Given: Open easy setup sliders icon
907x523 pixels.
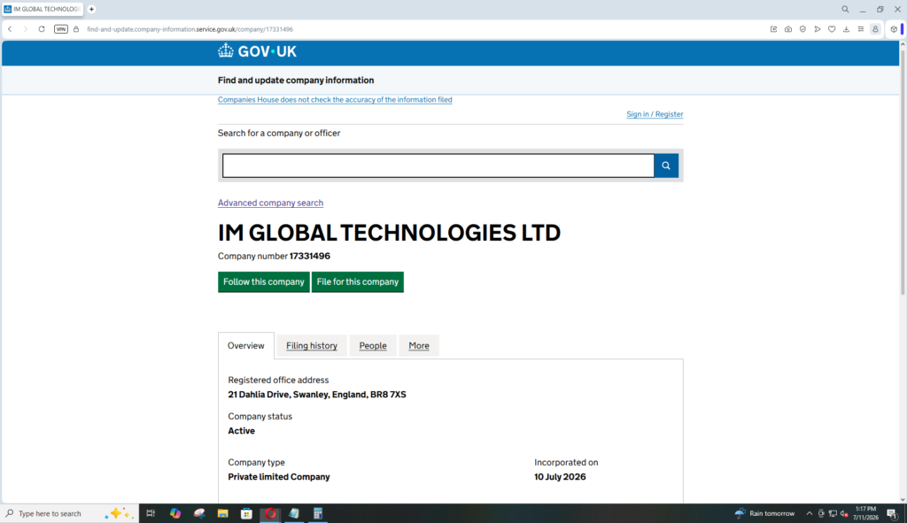Looking at the screenshot, I should click(x=861, y=29).
